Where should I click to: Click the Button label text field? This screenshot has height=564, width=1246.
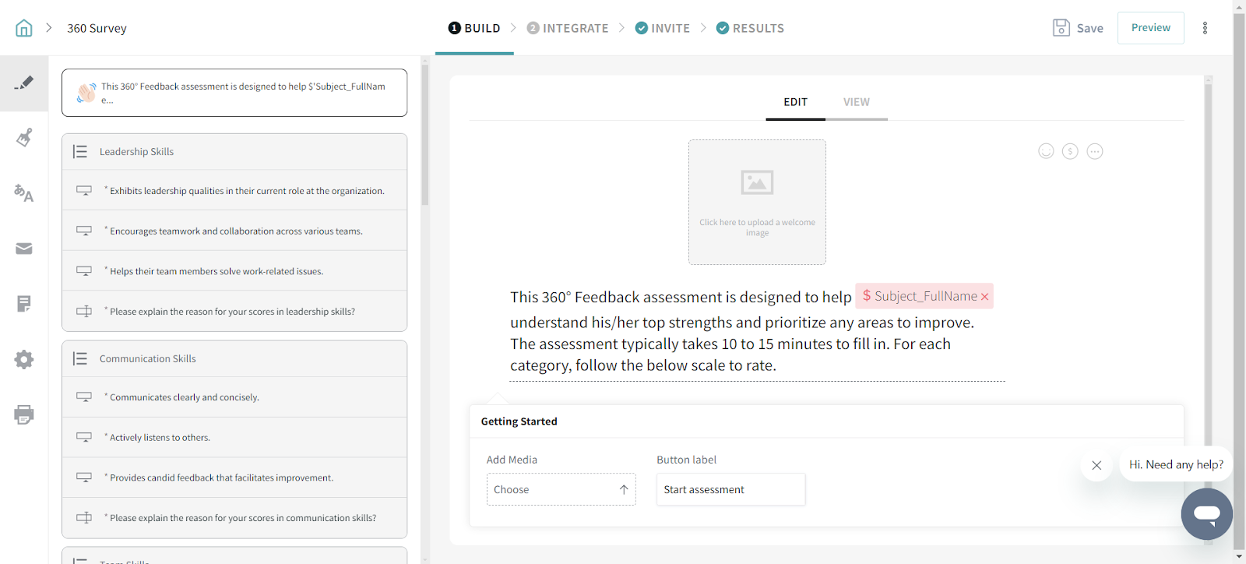coord(730,489)
